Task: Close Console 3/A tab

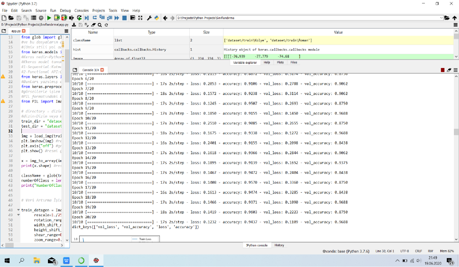Action: pos(102,70)
